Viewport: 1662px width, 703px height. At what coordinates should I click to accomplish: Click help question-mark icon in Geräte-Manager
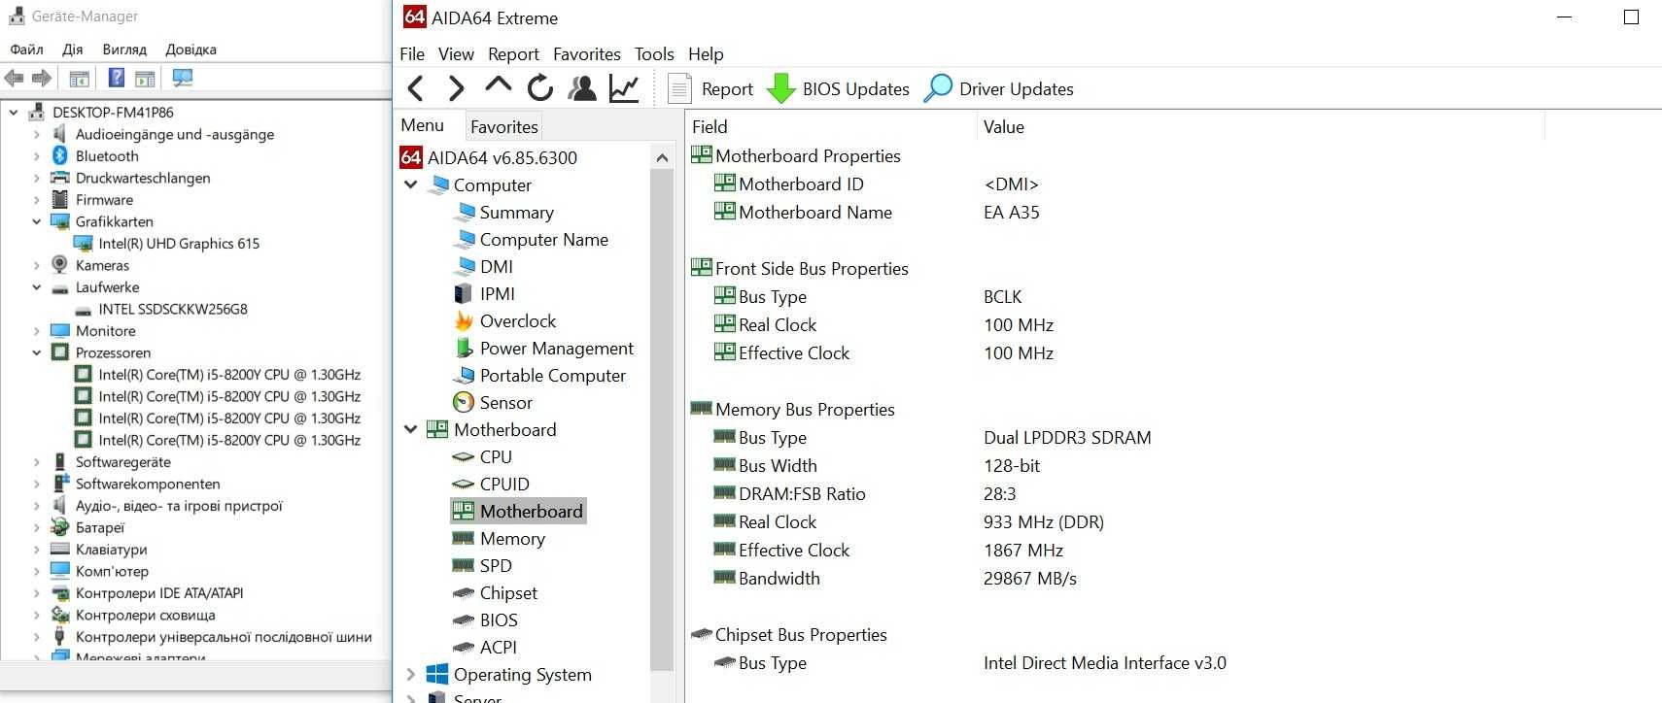(x=116, y=78)
